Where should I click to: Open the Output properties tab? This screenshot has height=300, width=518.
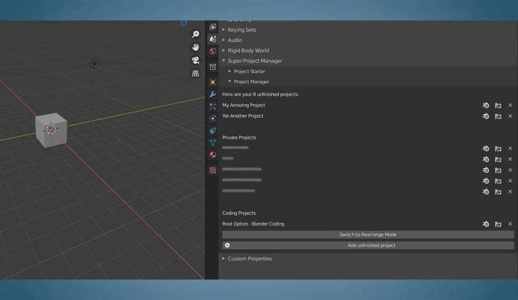point(213,27)
